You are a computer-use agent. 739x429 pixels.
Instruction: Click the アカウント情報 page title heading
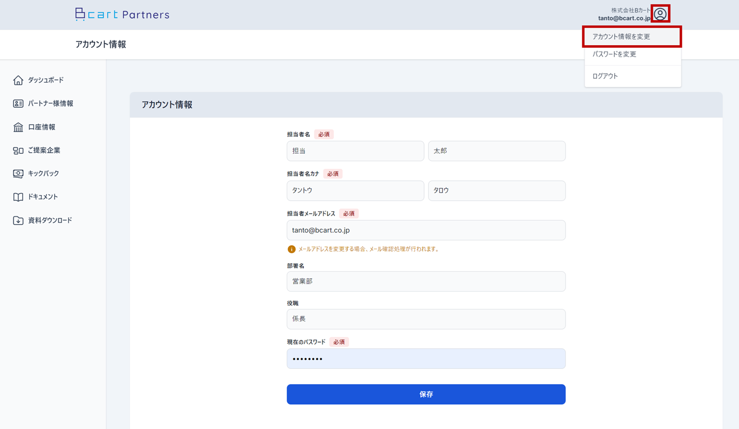pos(101,44)
